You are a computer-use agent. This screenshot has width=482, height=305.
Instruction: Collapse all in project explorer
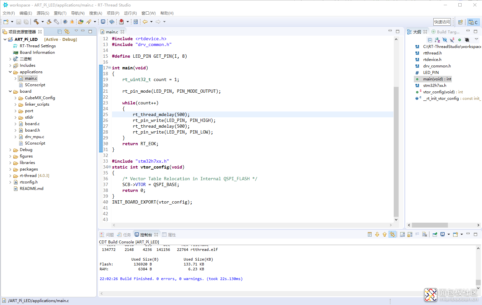click(x=60, y=31)
